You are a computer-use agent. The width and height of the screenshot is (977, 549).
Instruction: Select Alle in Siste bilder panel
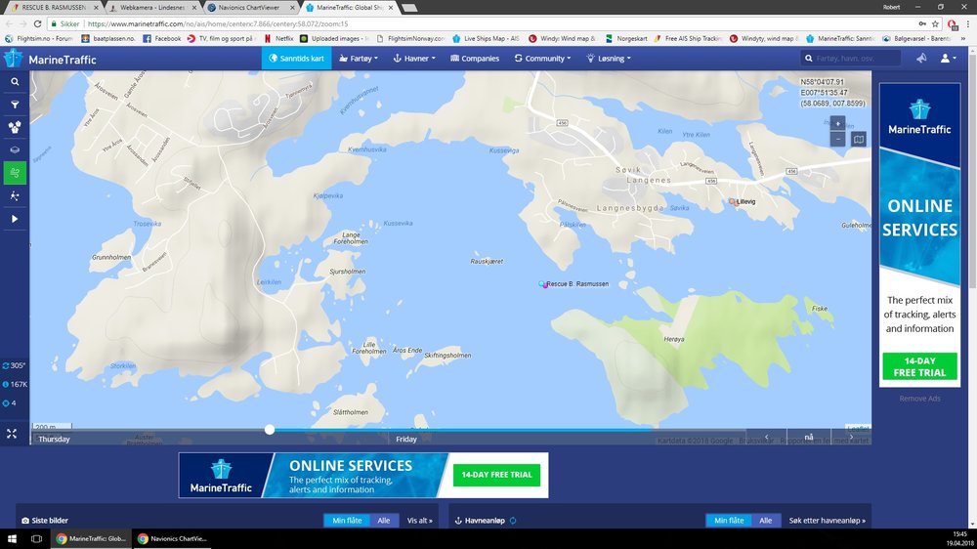click(x=384, y=521)
